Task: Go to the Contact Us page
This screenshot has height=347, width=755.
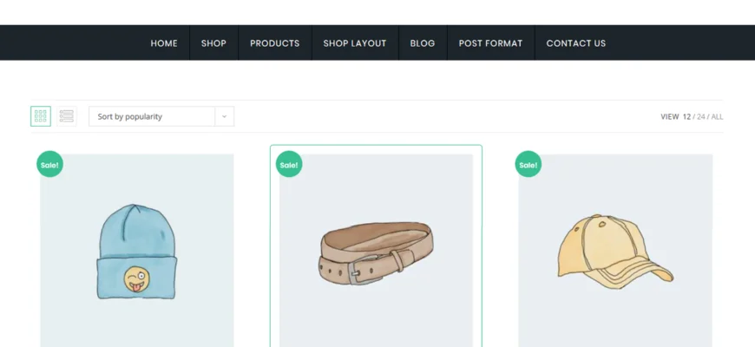Action: click(575, 43)
